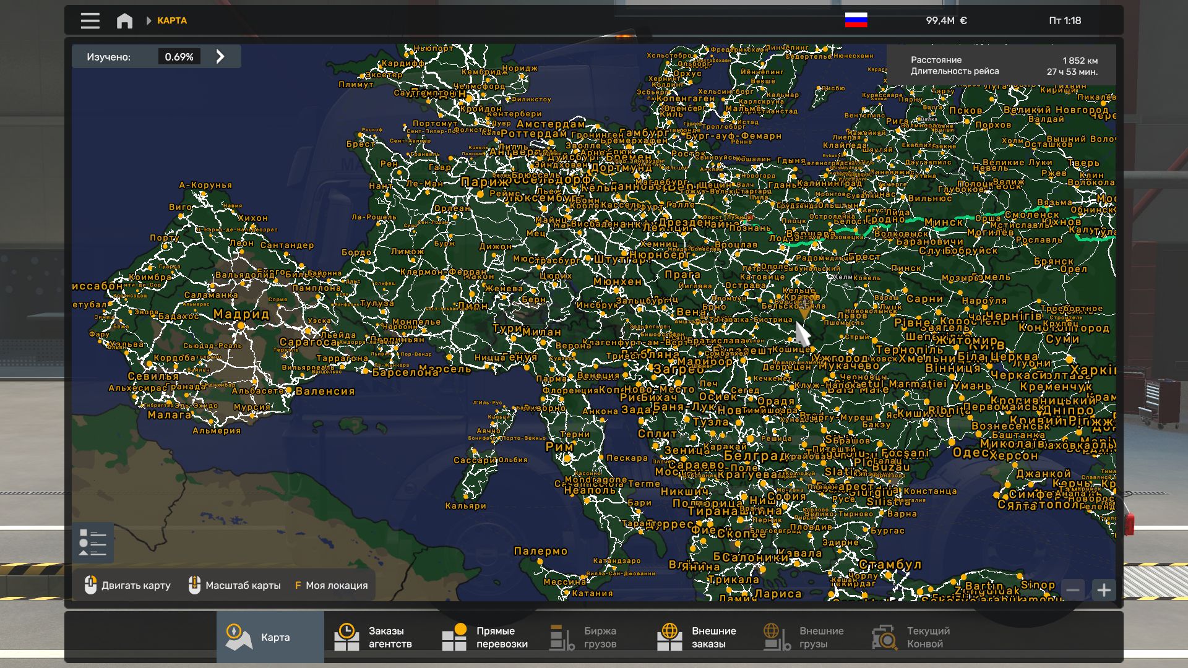Click Бордо city label on map
The height and width of the screenshot is (668, 1188).
356,252
